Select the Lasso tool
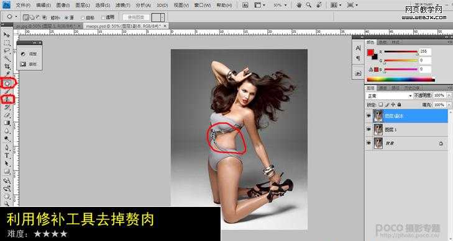The width and height of the screenshot is (453, 241). coord(7,51)
